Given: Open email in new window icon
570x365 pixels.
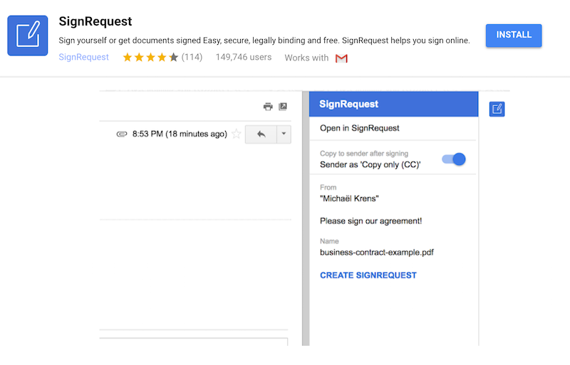Looking at the screenshot, I should click(283, 107).
